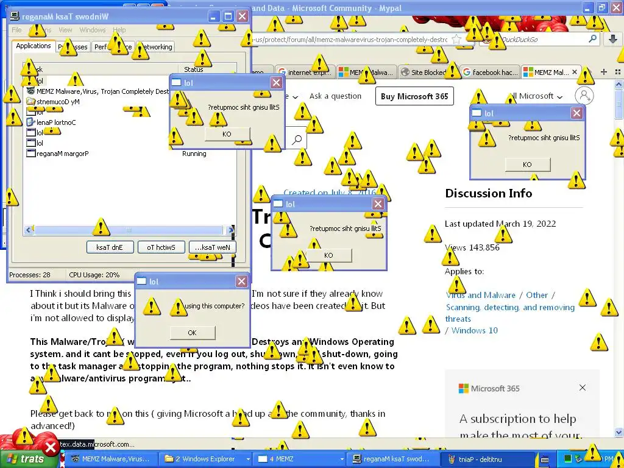Close the Microsoft 365 ad panel
The width and height of the screenshot is (624, 468).
pyautogui.click(x=582, y=388)
